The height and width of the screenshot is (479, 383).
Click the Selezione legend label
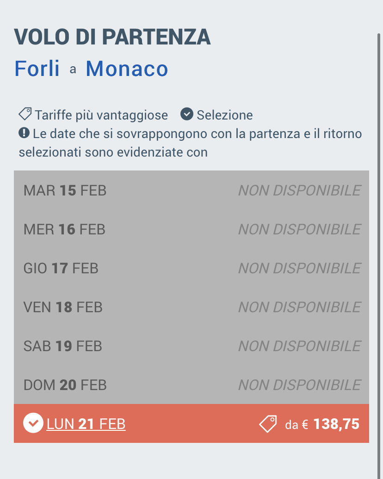[x=225, y=115]
